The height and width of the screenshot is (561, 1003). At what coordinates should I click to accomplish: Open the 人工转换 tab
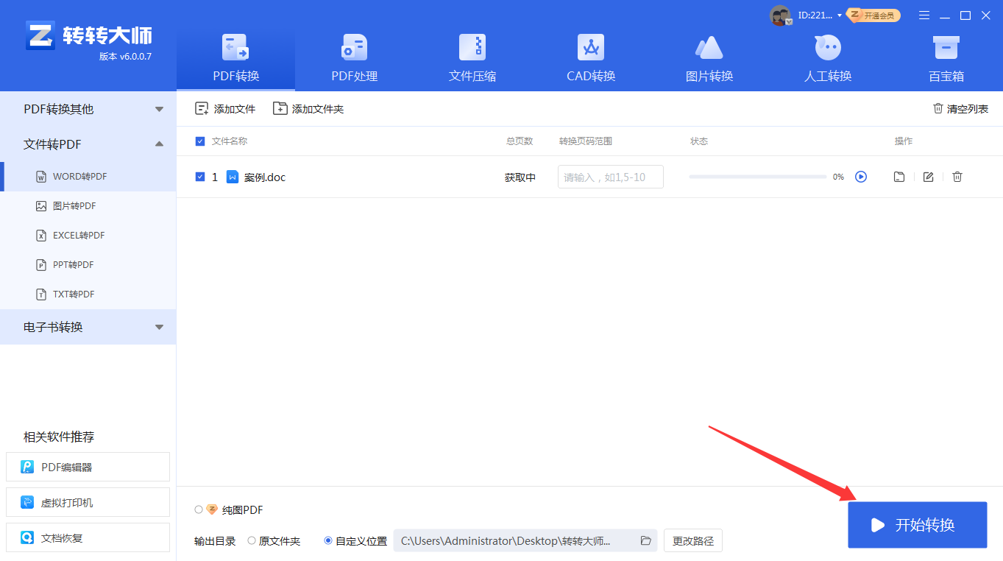[x=828, y=59]
